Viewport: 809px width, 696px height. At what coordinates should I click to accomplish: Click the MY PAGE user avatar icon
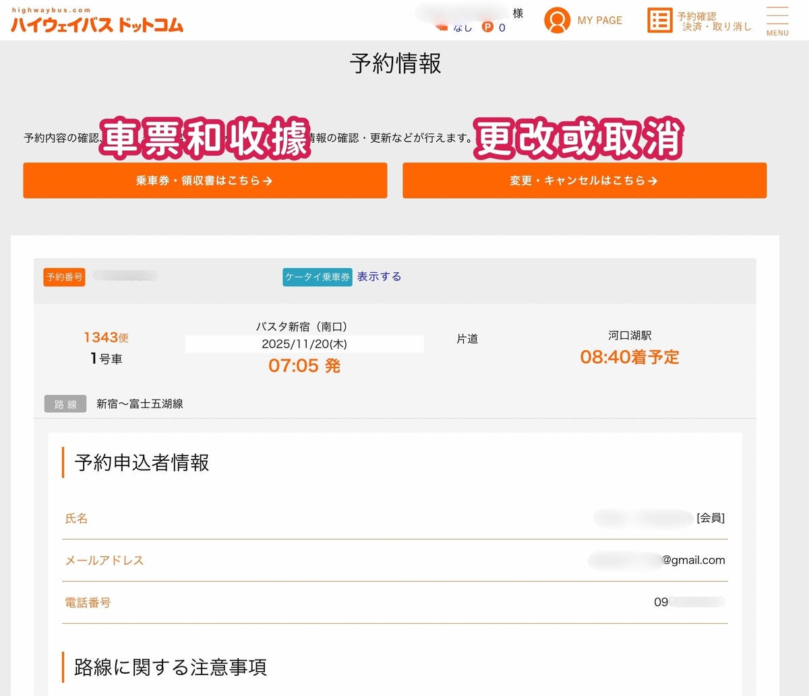tap(557, 20)
